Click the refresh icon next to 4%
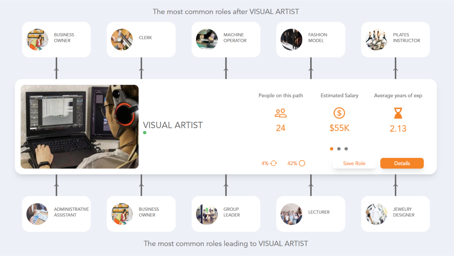The height and width of the screenshot is (256, 454). 273,163
